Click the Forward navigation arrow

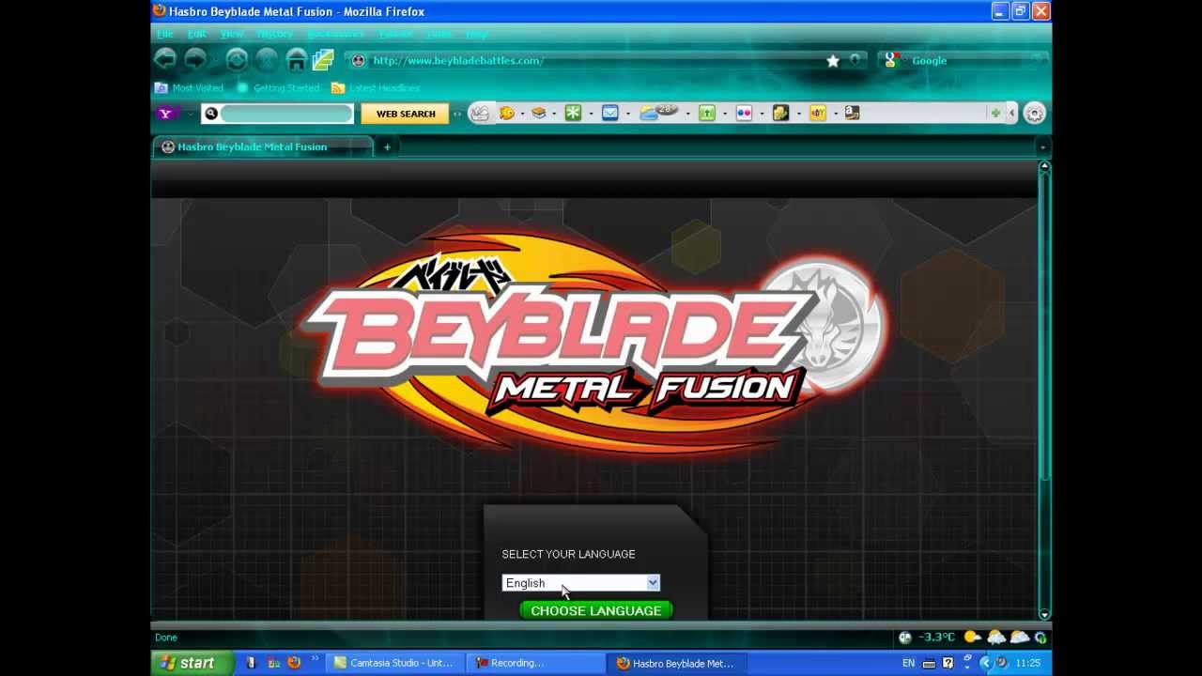coord(194,60)
